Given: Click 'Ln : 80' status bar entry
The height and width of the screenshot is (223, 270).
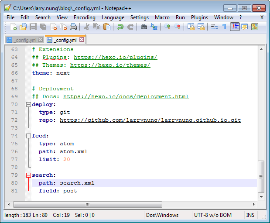Looking at the screenshot, I should tap(40, 215).
